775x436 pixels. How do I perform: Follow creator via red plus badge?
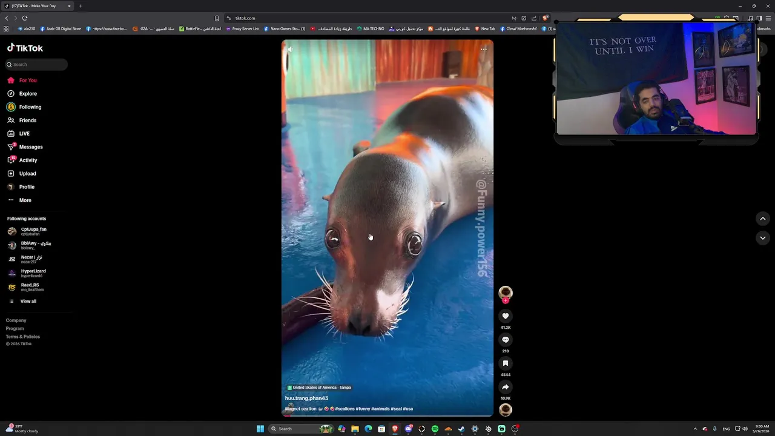506,300
